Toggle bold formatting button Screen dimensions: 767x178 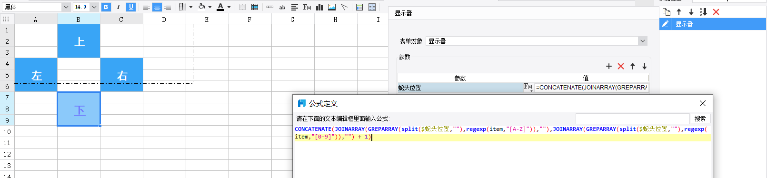click(x=106, y=7)
